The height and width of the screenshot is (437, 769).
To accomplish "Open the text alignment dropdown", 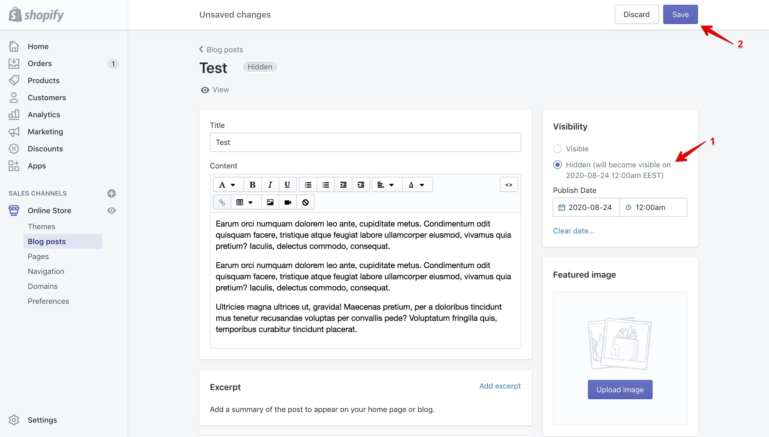I will point(387,185).
